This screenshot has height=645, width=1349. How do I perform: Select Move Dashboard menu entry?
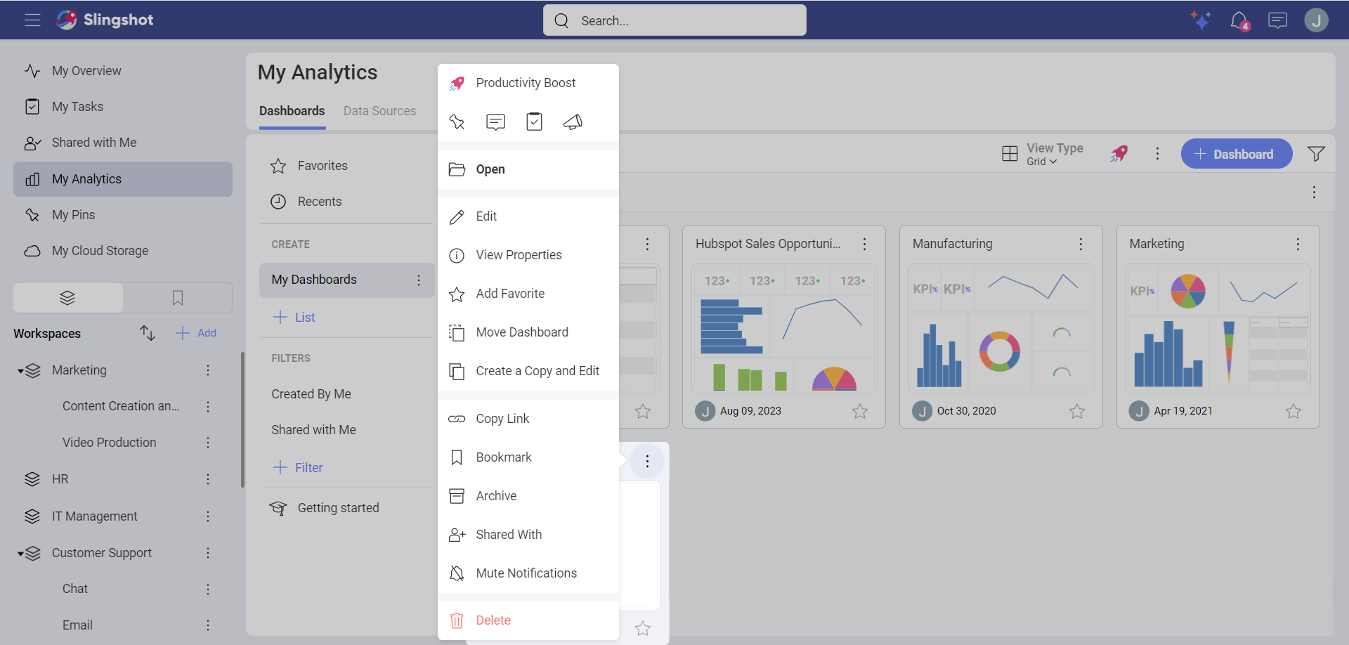click(528, 332)
